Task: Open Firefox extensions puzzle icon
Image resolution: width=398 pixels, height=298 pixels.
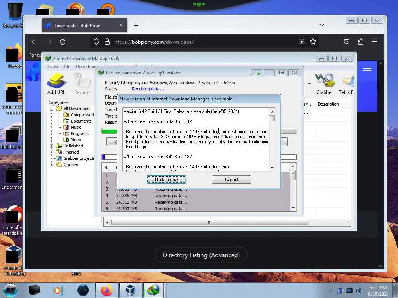Action: [361, 42]
